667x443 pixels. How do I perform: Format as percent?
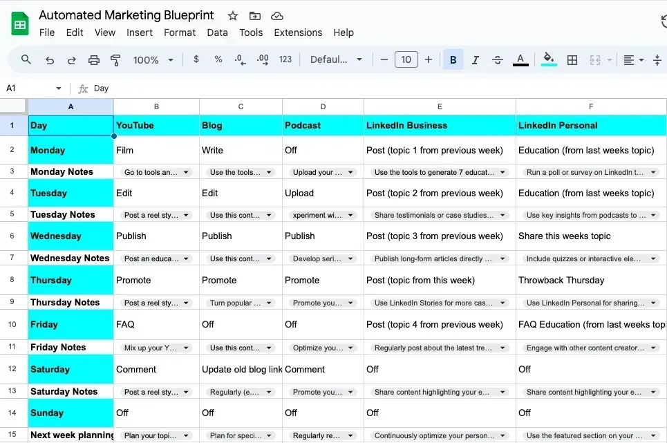click(218, 59)
